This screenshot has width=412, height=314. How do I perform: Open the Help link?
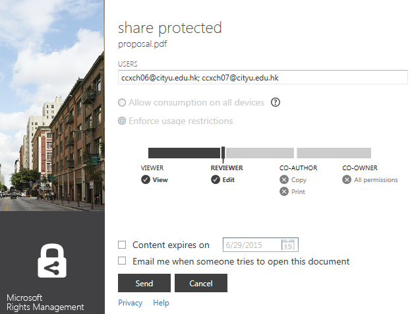click(x=161, y=303)
